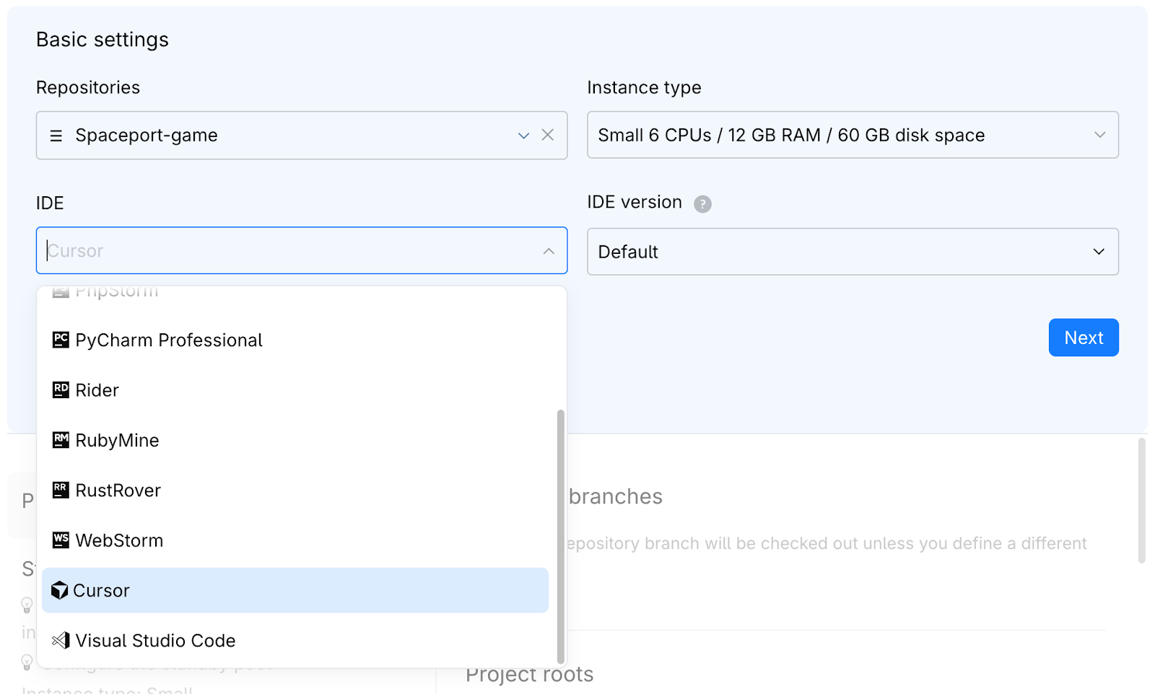Screen dimensions: 1155x694
Task: Collapse the IDE dropdown list chevron
Action: (549, 251)
